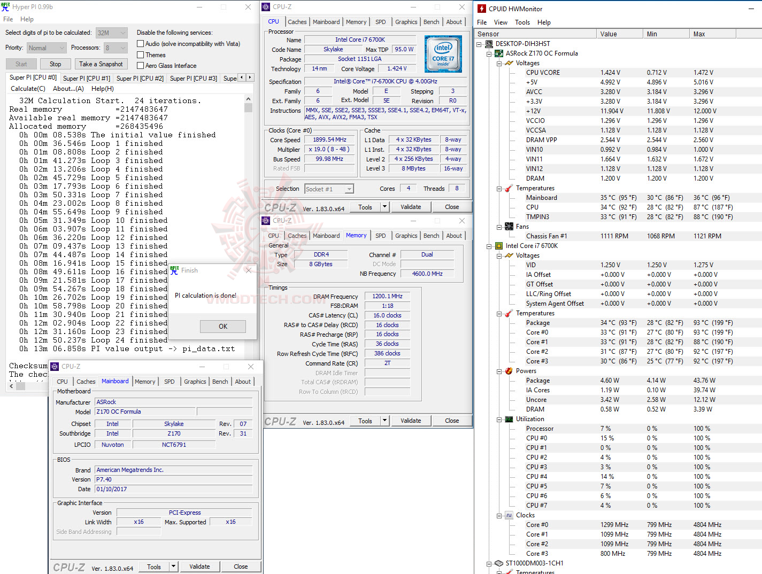Image resolution: width=762 pixels, height=574 pixels.
Task: Open the Calculate(C) menu in Super PI
Action: point(28,89)
